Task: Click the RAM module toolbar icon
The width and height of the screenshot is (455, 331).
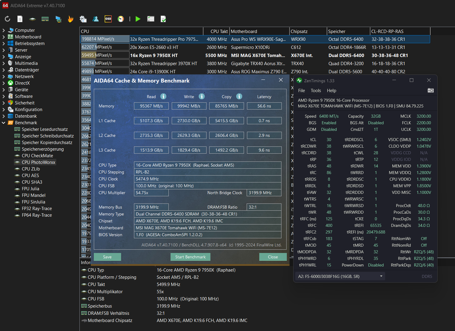Action: point(45,19)
